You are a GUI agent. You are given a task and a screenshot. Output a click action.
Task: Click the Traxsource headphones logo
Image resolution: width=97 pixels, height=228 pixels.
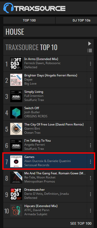coord(34,8)
